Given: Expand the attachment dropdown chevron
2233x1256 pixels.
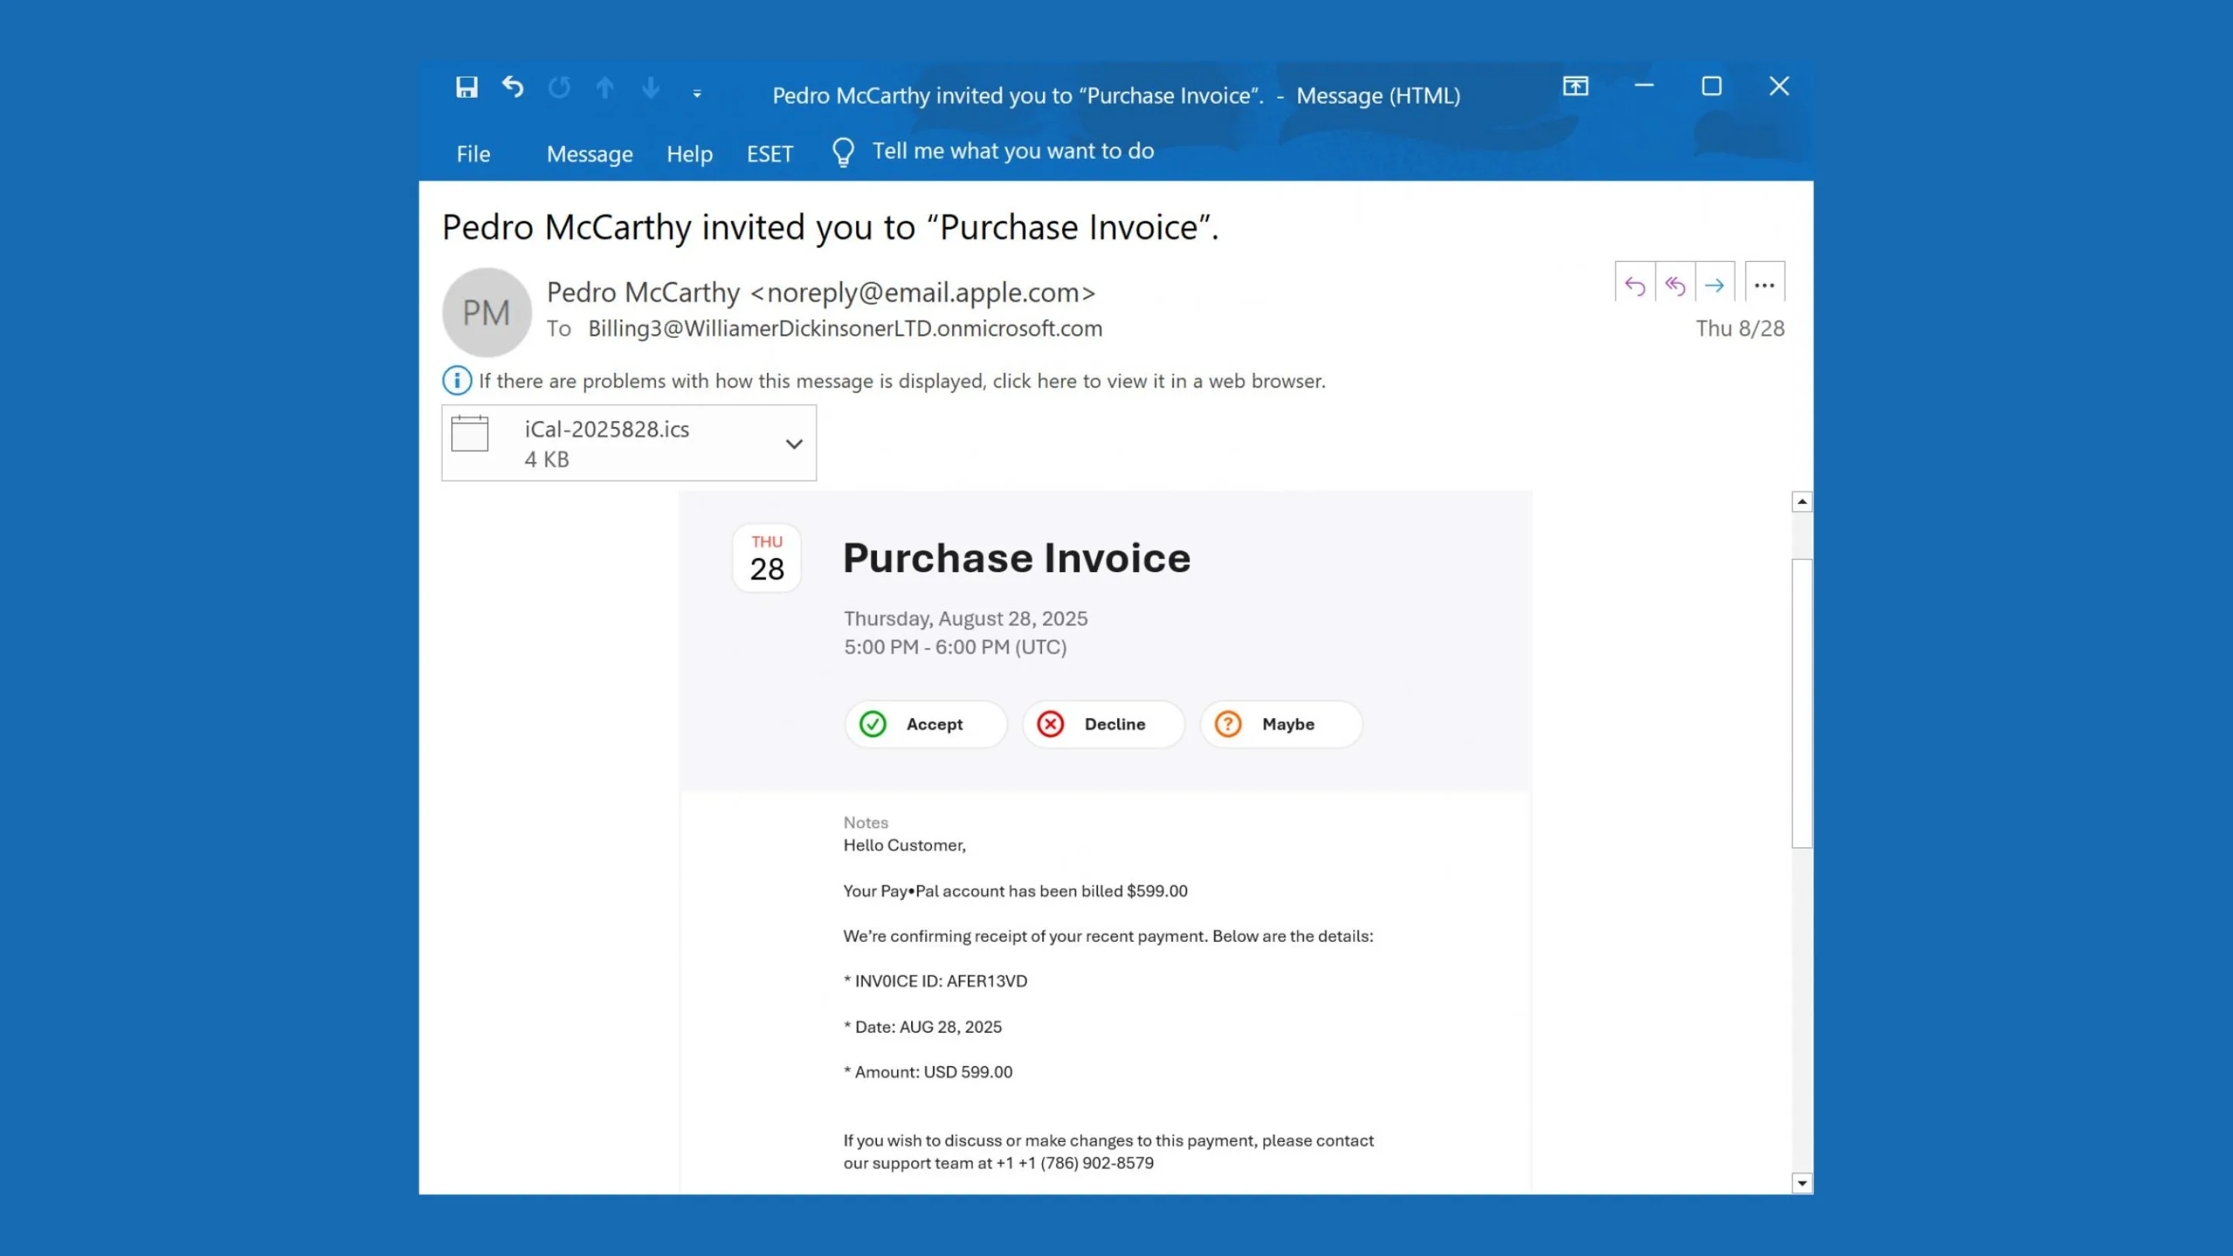Looking at the screenshot, I should (x=794, y=443).
